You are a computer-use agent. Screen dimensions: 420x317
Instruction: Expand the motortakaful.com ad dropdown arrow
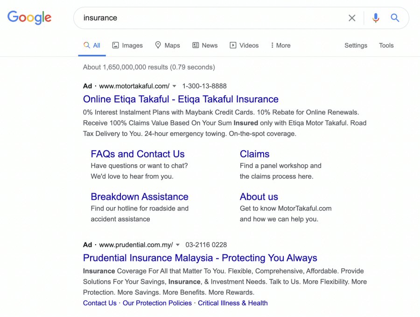tap(175, 86)
